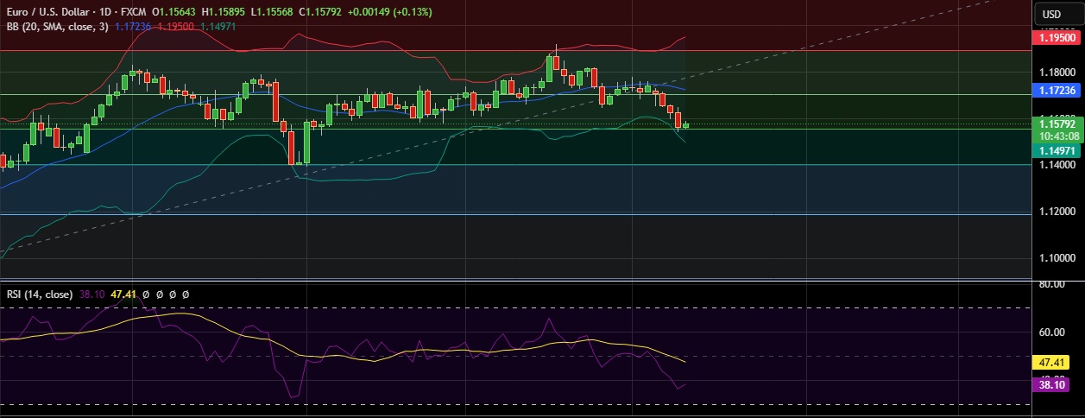Image resolution: width=1085 pixels, height=418 pixels.
Task: Click the red BB upper value 1.19500 in legend
Action: 174,27
